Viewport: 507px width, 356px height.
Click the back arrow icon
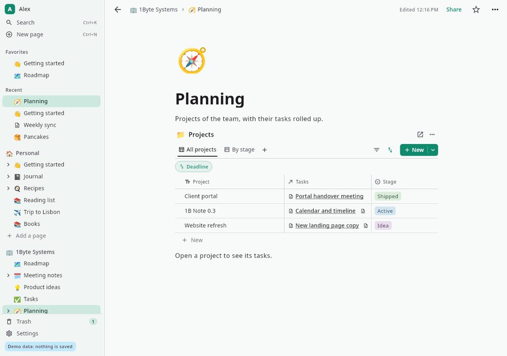tap(118, 9)
